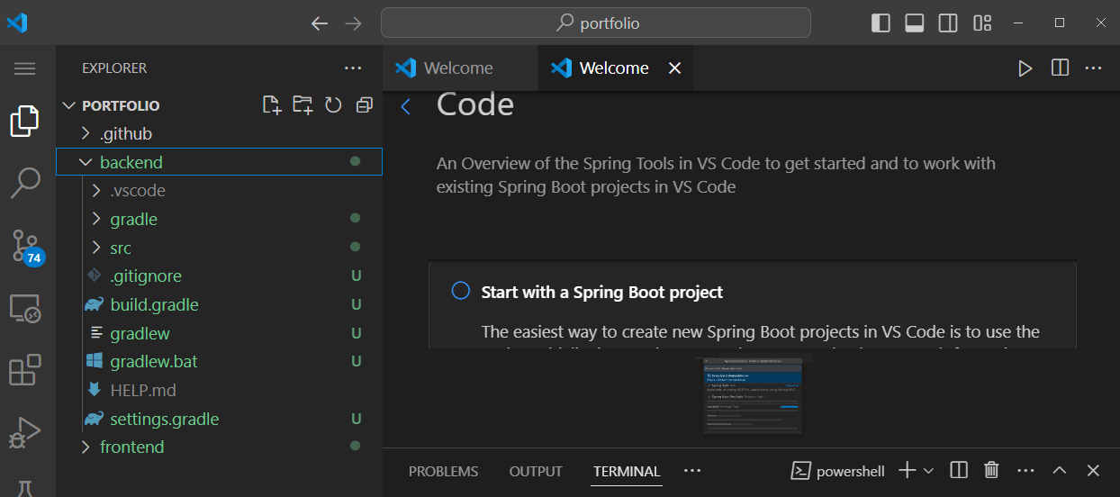Collapse all folders in Explorer
The image size is (1120, 497).
[x=364, y=105]
